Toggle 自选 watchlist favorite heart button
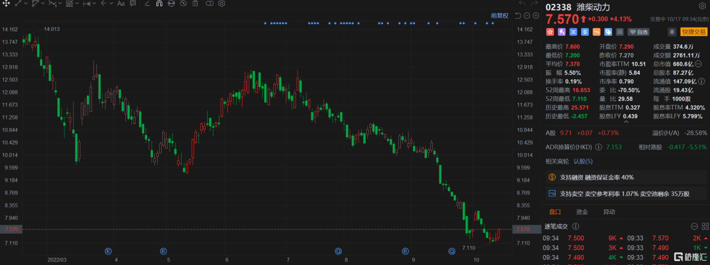Screen dimensions: 710x265 639,32
